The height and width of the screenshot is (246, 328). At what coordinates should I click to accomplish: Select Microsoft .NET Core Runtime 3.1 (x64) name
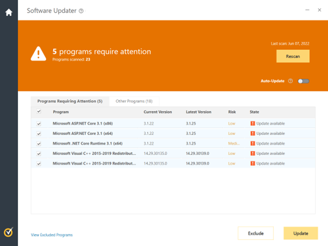coord(87,143)
